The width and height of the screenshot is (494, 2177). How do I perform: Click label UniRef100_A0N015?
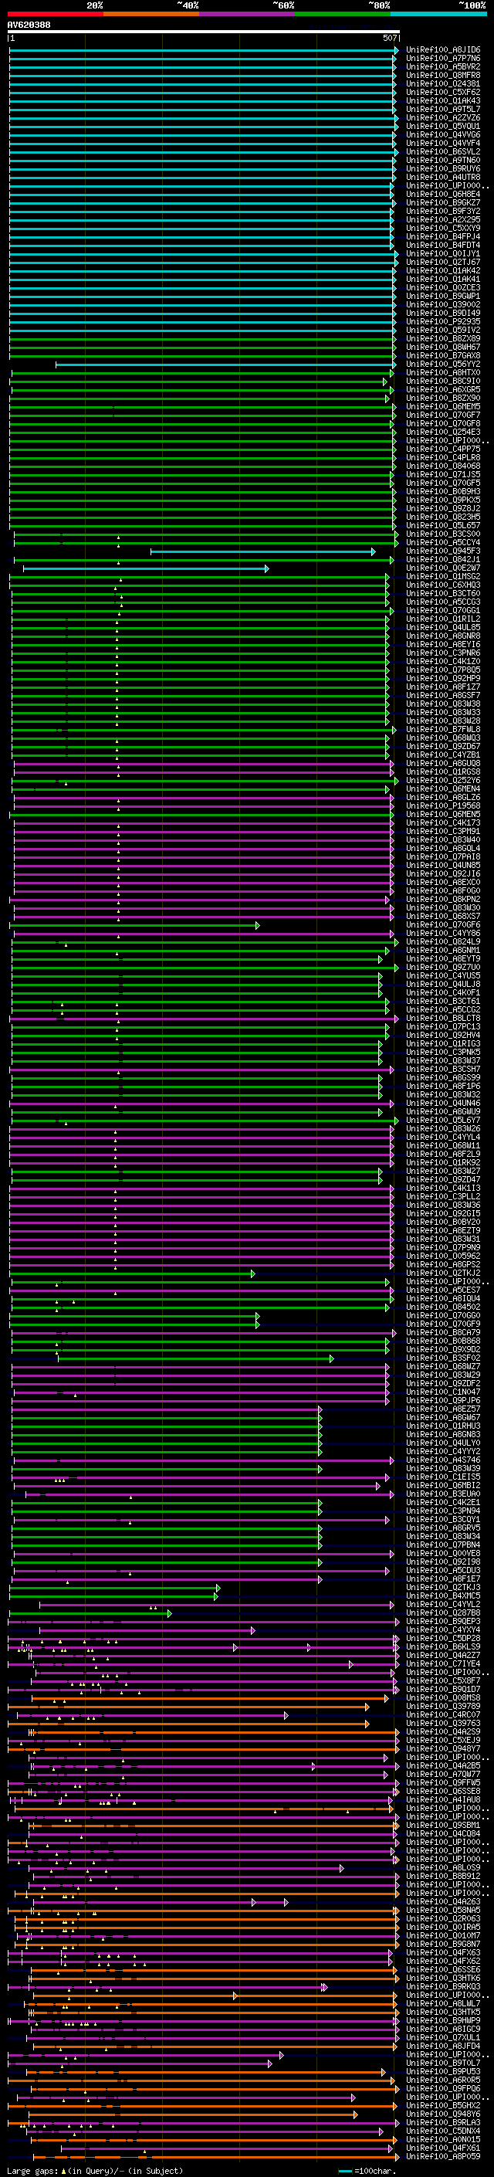tap(443, 2139)
